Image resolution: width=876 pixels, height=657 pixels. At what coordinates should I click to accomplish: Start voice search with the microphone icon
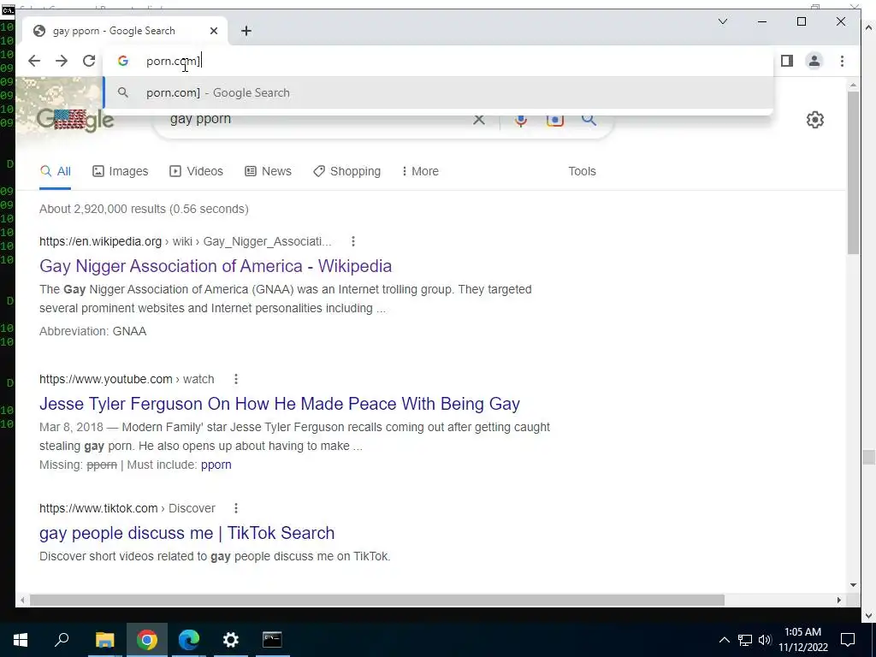(521, 120)
